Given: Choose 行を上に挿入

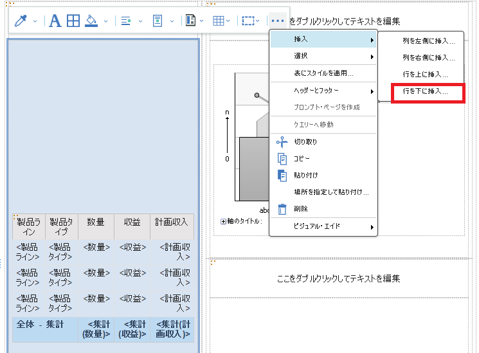Looking at the screenshot, I should [x=421, y=75].
